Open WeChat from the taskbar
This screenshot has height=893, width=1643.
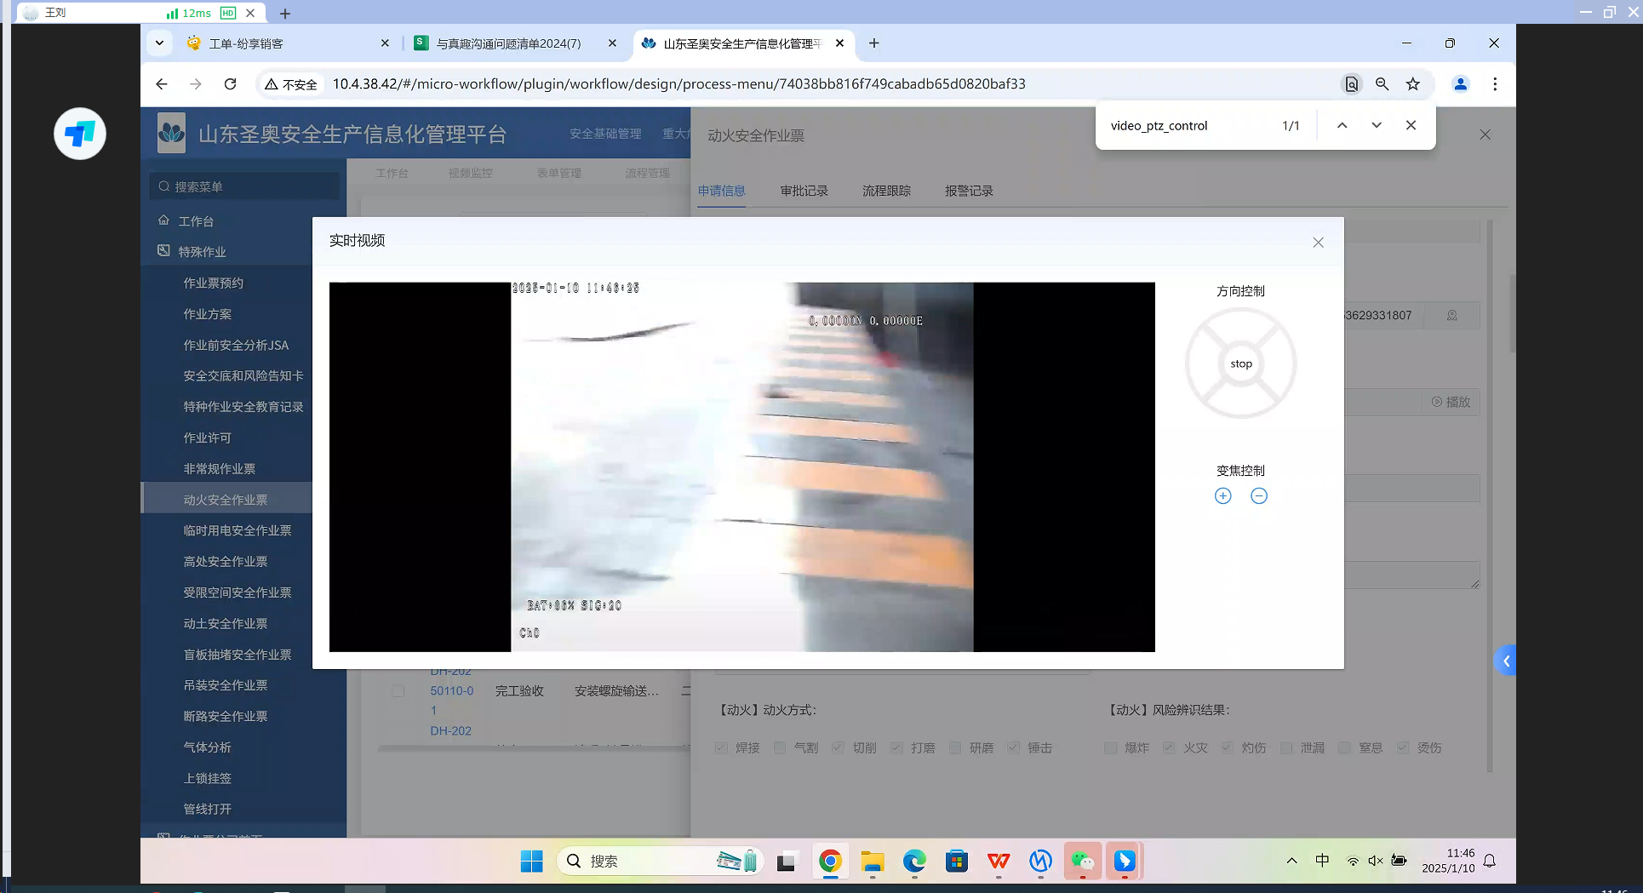pyautogui.click(x=1083, y=862)
